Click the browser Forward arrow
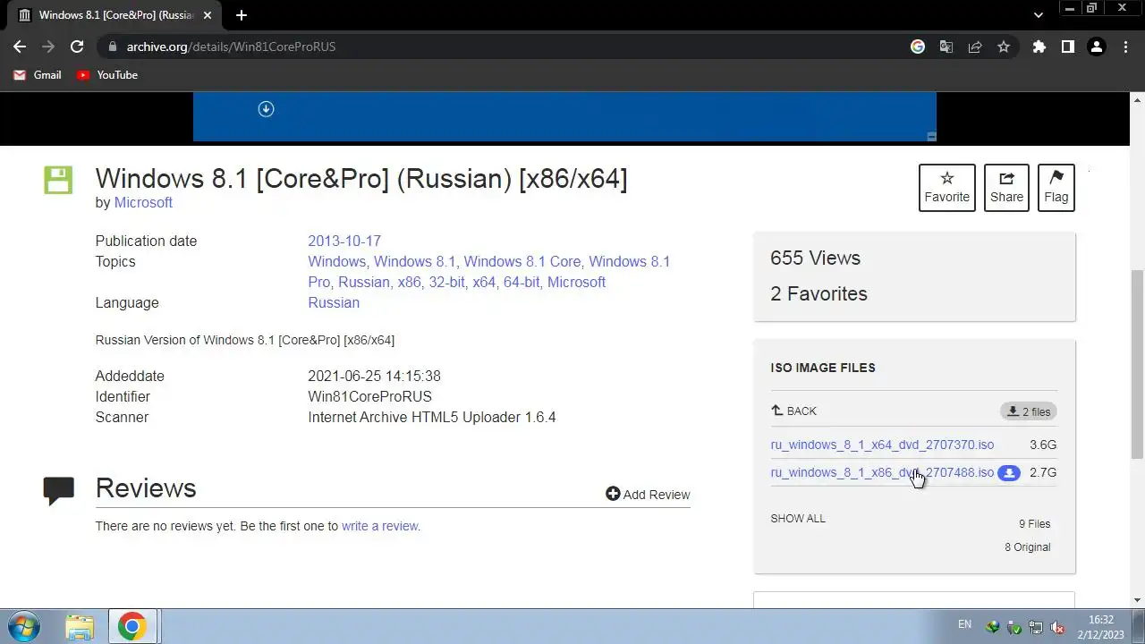The image size is (1145, 644). point(48,47)
